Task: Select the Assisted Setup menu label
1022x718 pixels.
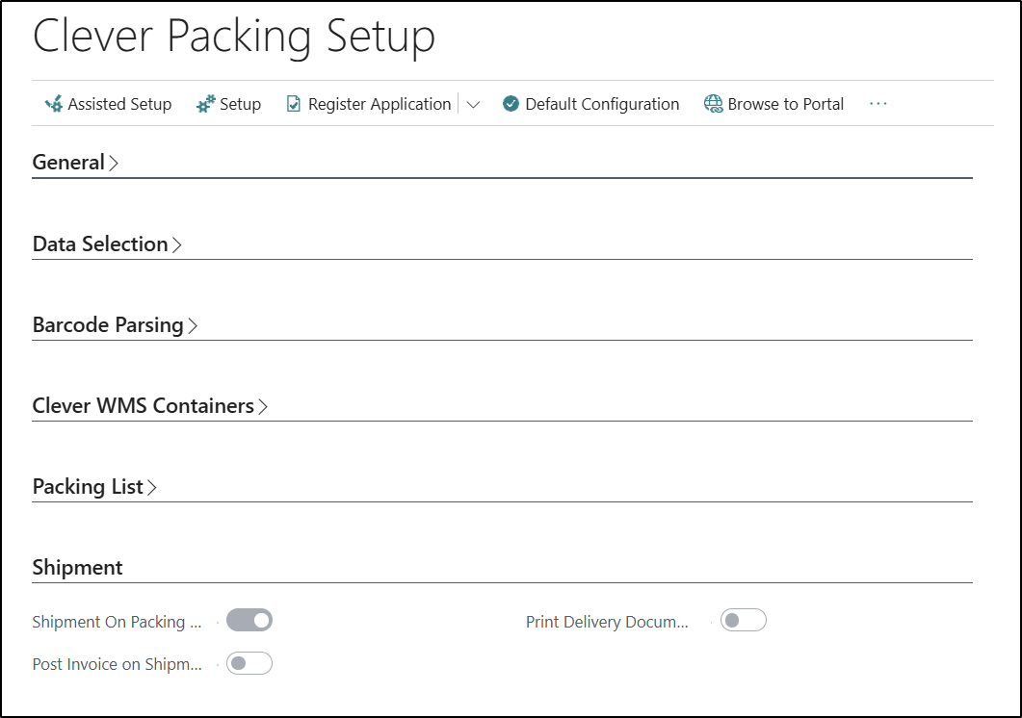Action: (119, 104)
